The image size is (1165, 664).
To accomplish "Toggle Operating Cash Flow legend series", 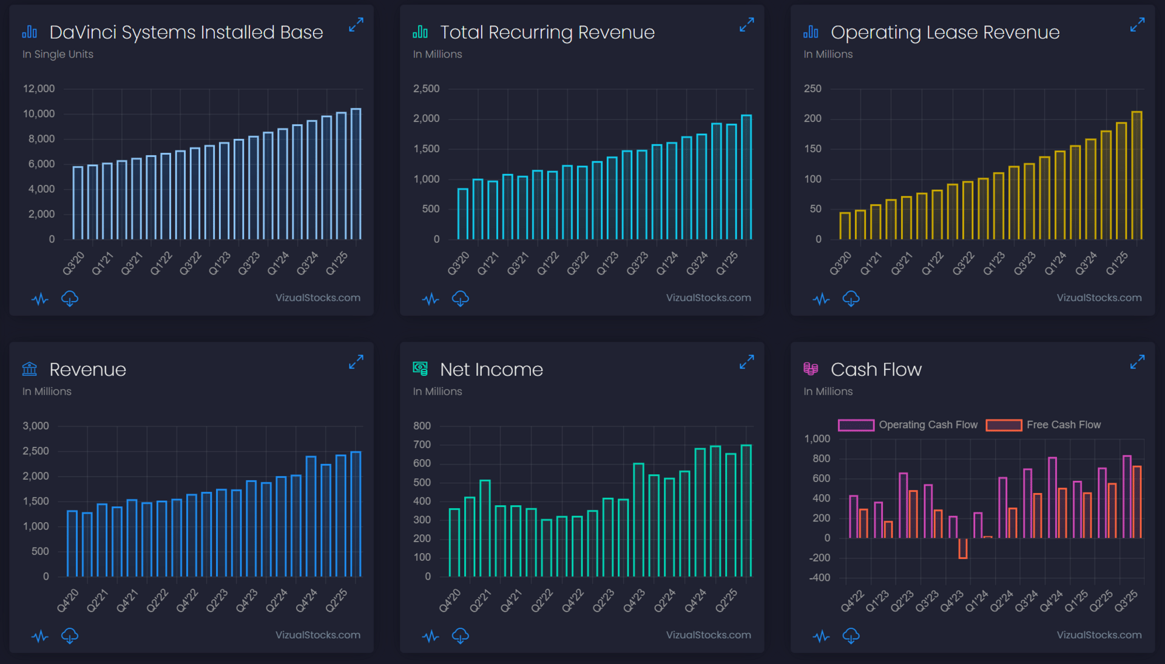I will point(928,425).
